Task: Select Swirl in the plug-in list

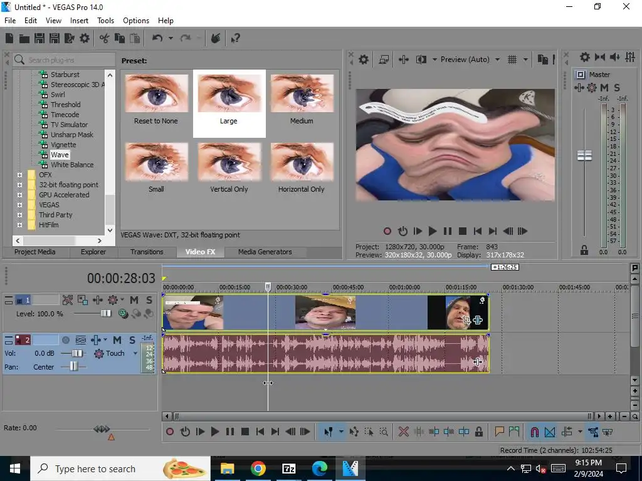Action: [x=58, y=95]
